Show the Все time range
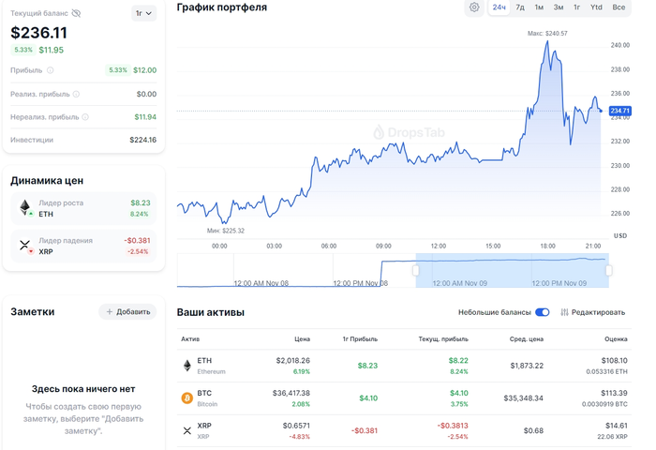The height and width of the screenshot is (450, 656). pyautogui.click(x=619, y=7)
